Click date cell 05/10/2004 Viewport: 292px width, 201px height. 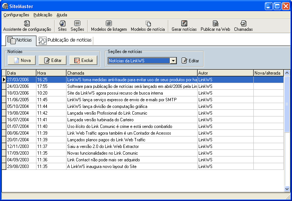21,106
